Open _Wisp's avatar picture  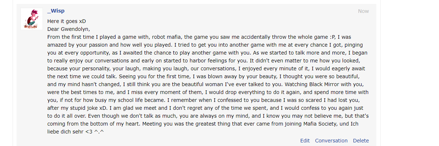pyautogui.click(x=32, y=19)
